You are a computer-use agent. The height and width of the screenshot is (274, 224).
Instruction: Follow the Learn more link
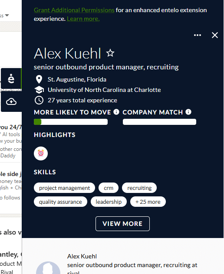83,19
